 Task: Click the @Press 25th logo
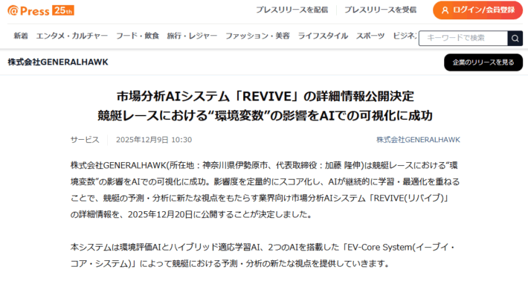coord(41,10)
